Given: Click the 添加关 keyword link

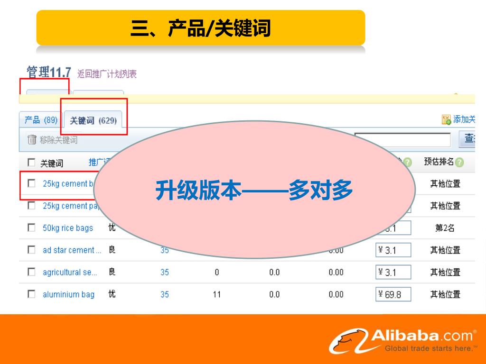Looking at the screenshot, I should point(464,119).
